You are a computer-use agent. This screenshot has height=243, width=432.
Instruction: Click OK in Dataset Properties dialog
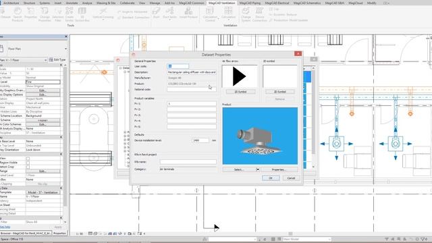click(271, 178)
